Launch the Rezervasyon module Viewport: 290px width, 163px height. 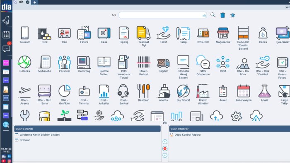click(244, 93)
